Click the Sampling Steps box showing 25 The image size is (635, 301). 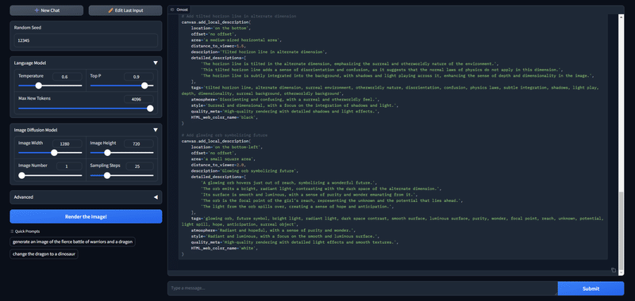pos(140,166)
